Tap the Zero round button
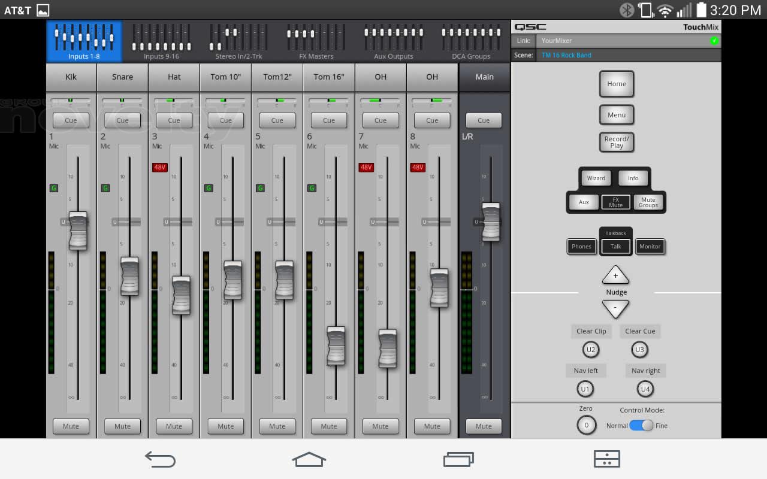 (x=586, y=425)
